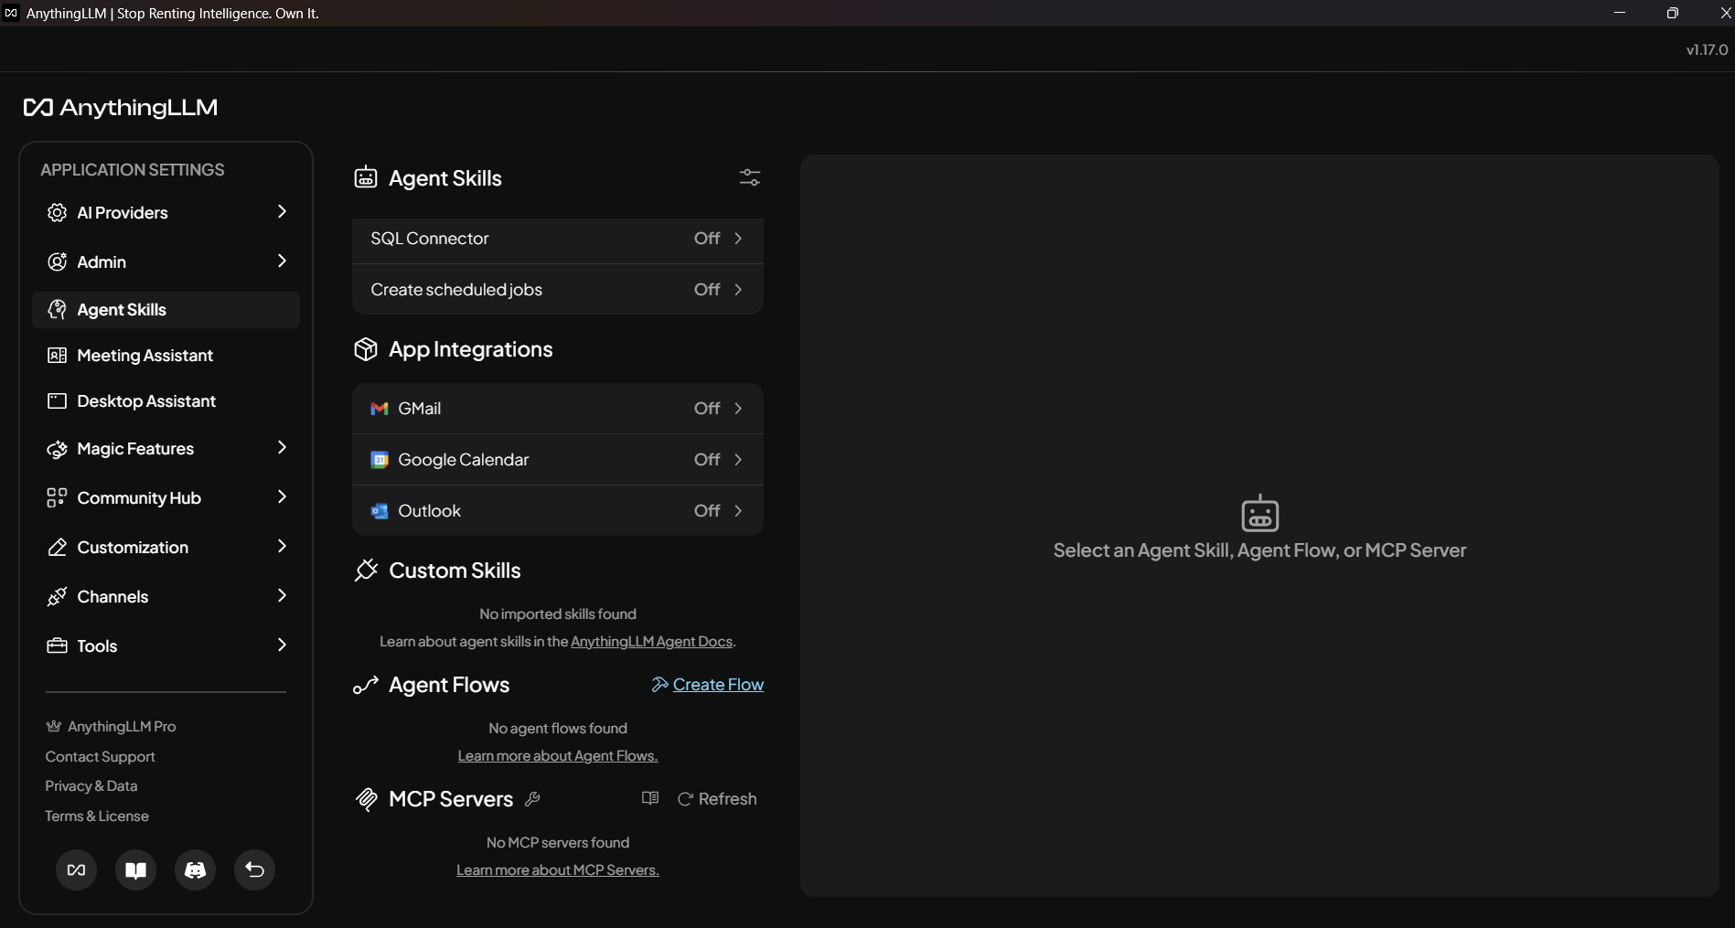
Task: Click the v1.17.0 version label
Action: 1707,49
